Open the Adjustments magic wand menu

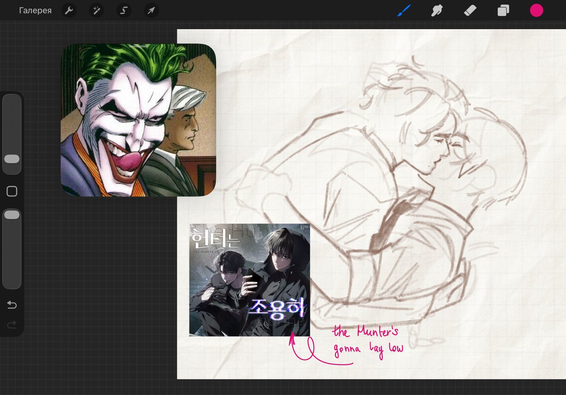click(96, 10)
